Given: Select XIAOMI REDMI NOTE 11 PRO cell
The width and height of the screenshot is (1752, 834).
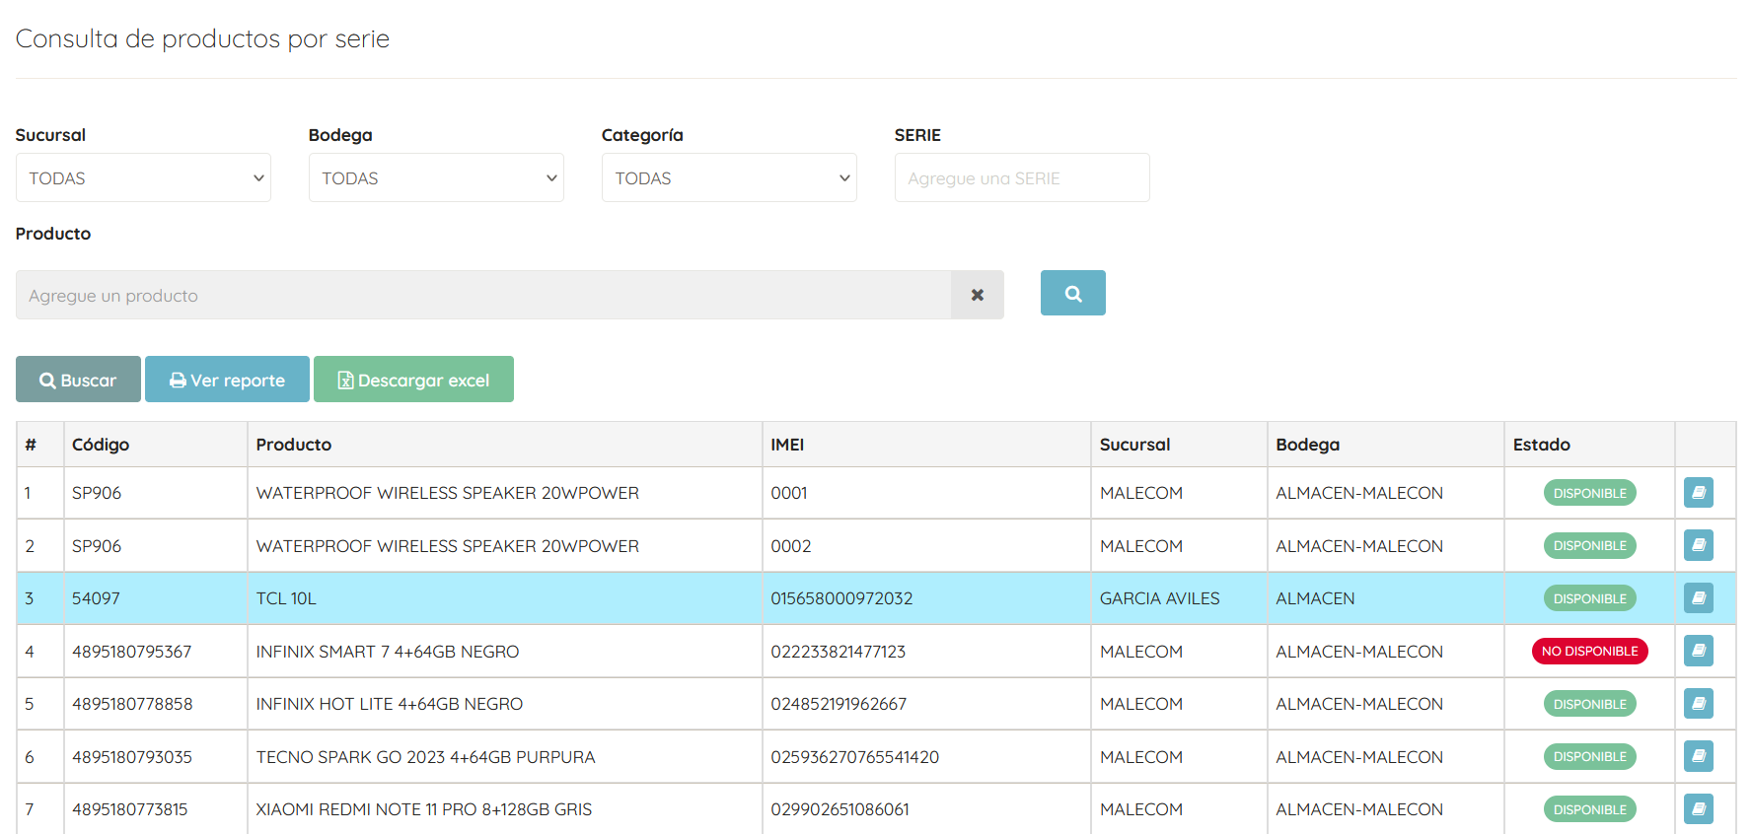Looking at the screenshot, I should pos(505,809).
